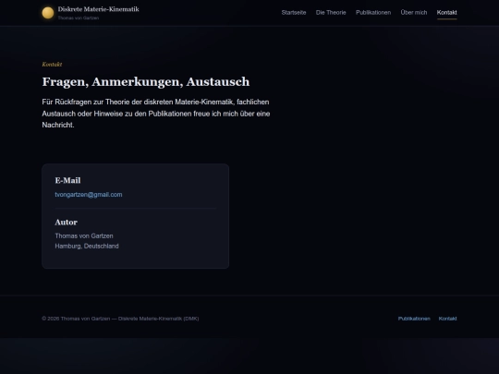Screen dimensions: 499x374
Task: Click the small gold Kontakt label
Action: coord(52,65)
